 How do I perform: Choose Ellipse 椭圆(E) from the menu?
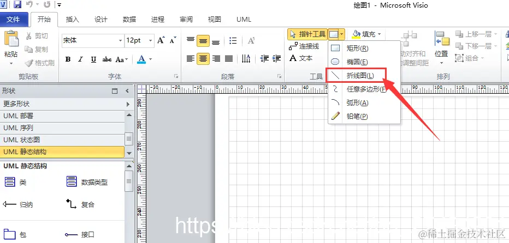pyautogui.click(x=364, y=62)
